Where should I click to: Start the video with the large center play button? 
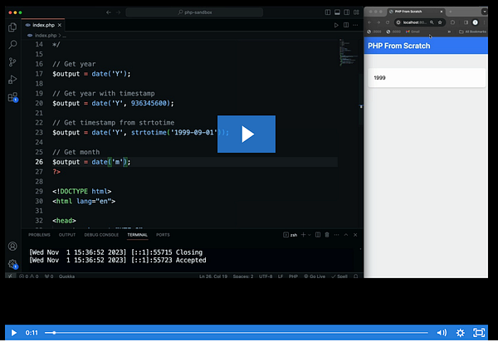(x=247, y=134)
